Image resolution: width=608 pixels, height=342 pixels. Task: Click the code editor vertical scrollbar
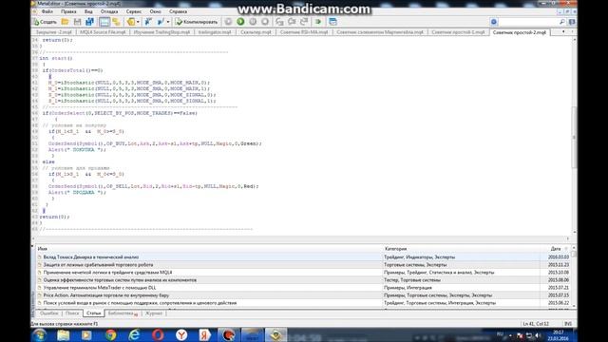pyautogui.click(x=574, y=136)
